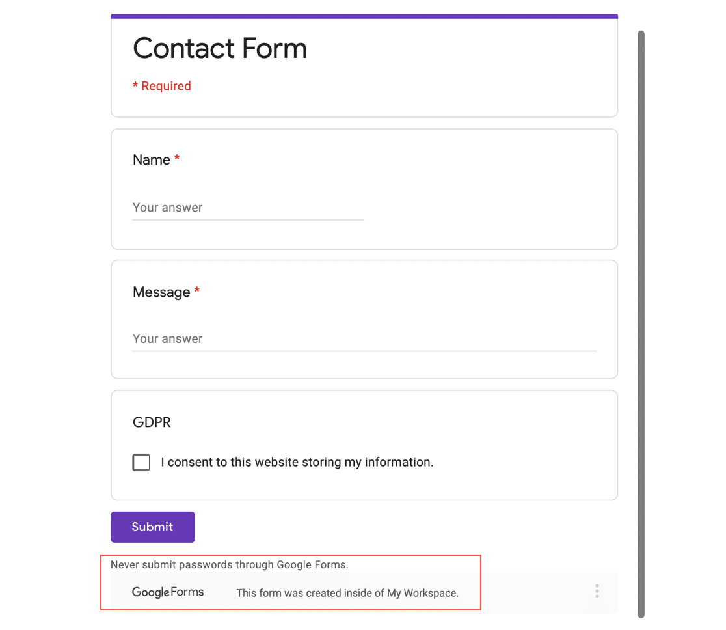Click the asterisk before Required text
The image size is (726, 630).
[135, 85]
